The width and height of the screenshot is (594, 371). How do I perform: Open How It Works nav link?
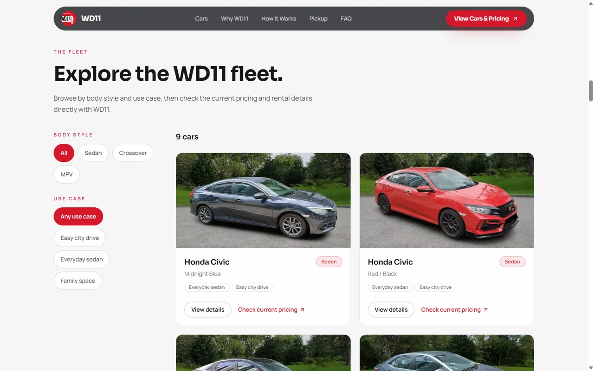coord(278,19)
